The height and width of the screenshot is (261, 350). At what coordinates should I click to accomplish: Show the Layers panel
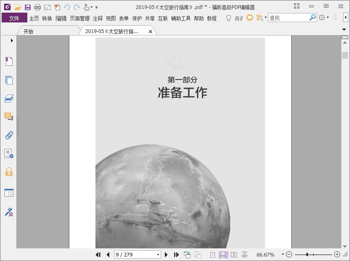(9, 98)
